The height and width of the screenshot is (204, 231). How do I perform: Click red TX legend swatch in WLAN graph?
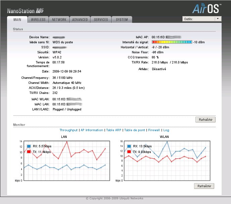(x=129, y=152)
